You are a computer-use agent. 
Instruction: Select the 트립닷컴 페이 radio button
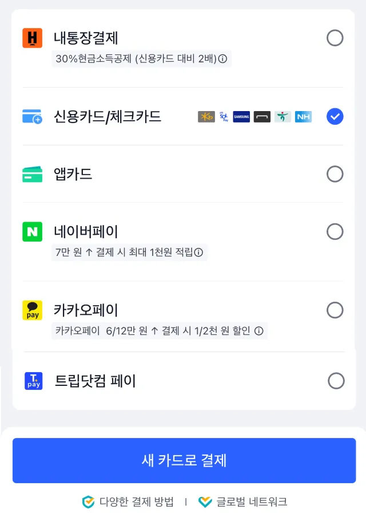(x=335, y=381)
